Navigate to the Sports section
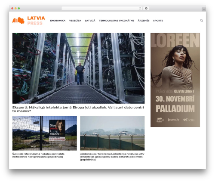 (x=158, y=21)
